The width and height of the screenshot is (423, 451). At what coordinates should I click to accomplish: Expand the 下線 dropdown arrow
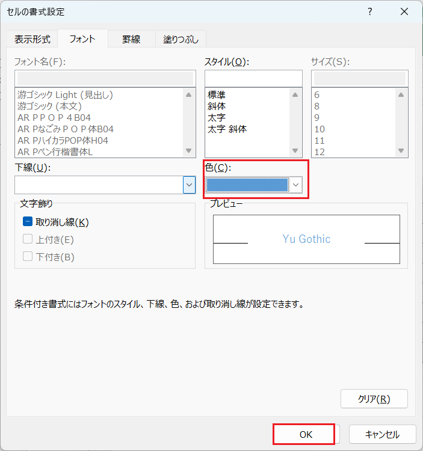[x=189, y=185]
